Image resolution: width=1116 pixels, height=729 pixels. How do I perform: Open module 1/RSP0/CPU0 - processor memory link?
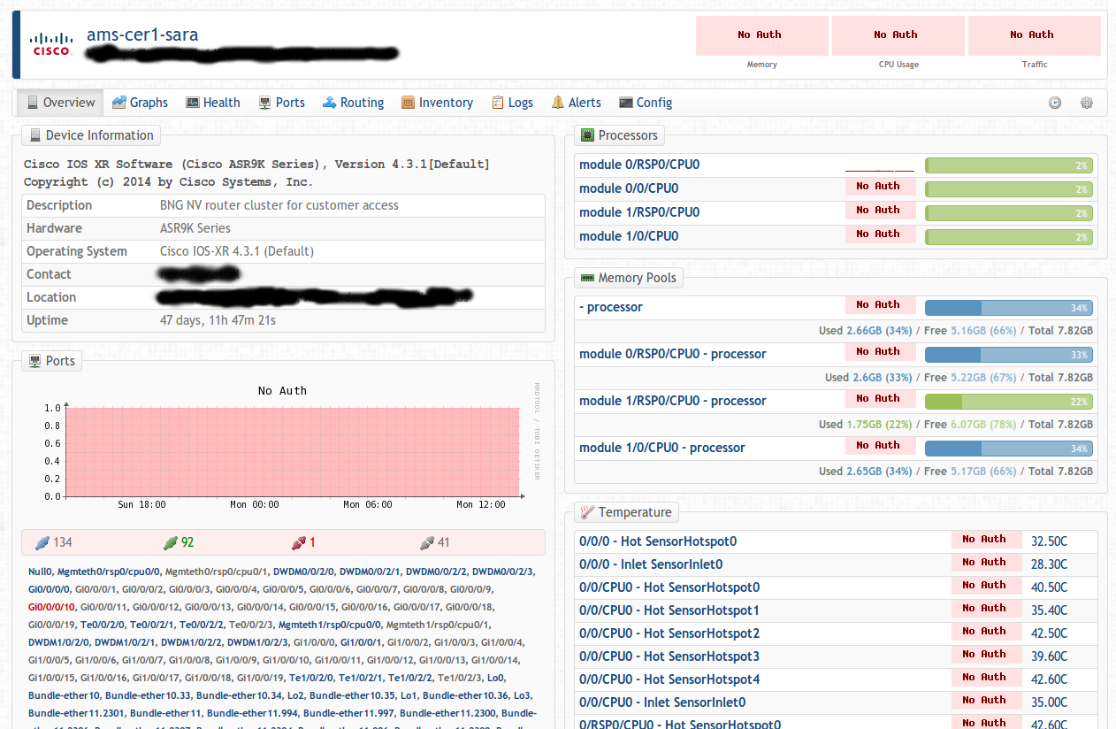pos(673,401)
